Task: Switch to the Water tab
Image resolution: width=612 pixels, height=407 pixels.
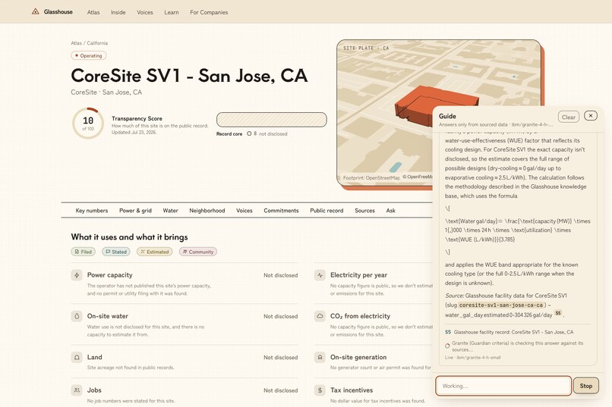Action: pos(170,210)
